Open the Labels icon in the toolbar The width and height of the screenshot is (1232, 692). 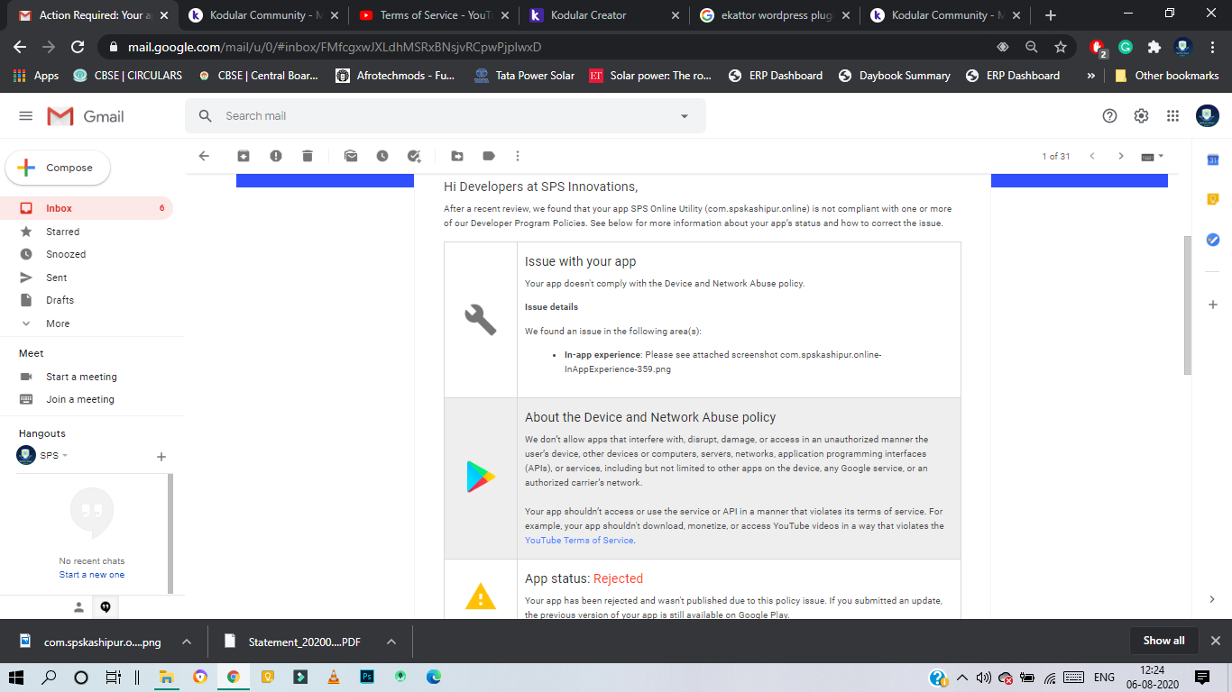point(489,156)
